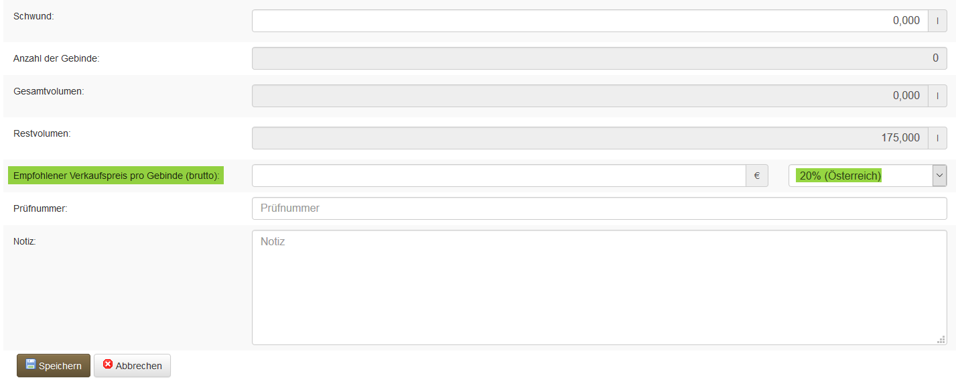Screen dimensions: 956x390
Task: Click the Prüfnummer label text
Action: tap(40, 208)
